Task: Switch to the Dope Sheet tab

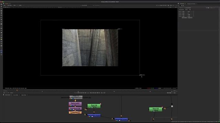Action: tap(24, 95)
